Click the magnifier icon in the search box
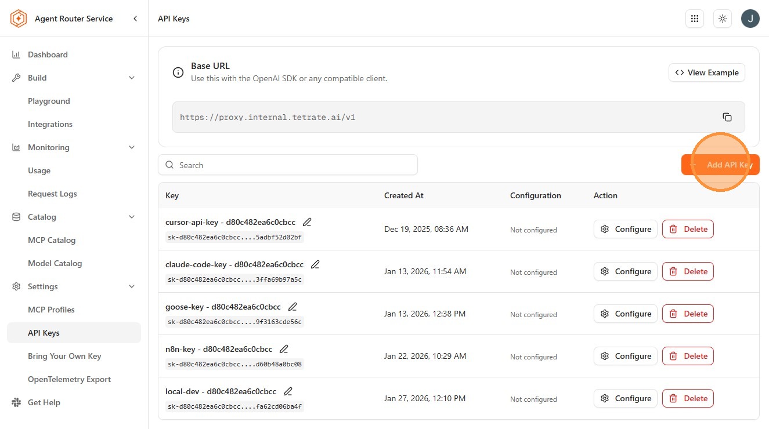 169,165
